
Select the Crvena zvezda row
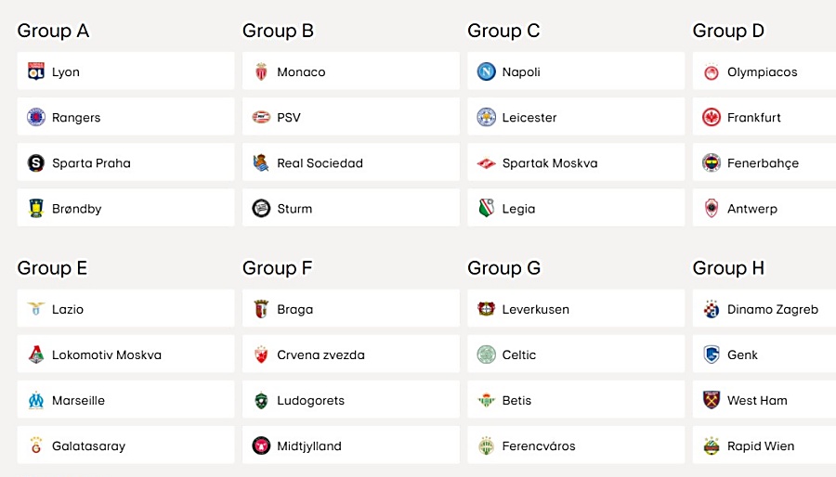351,355
